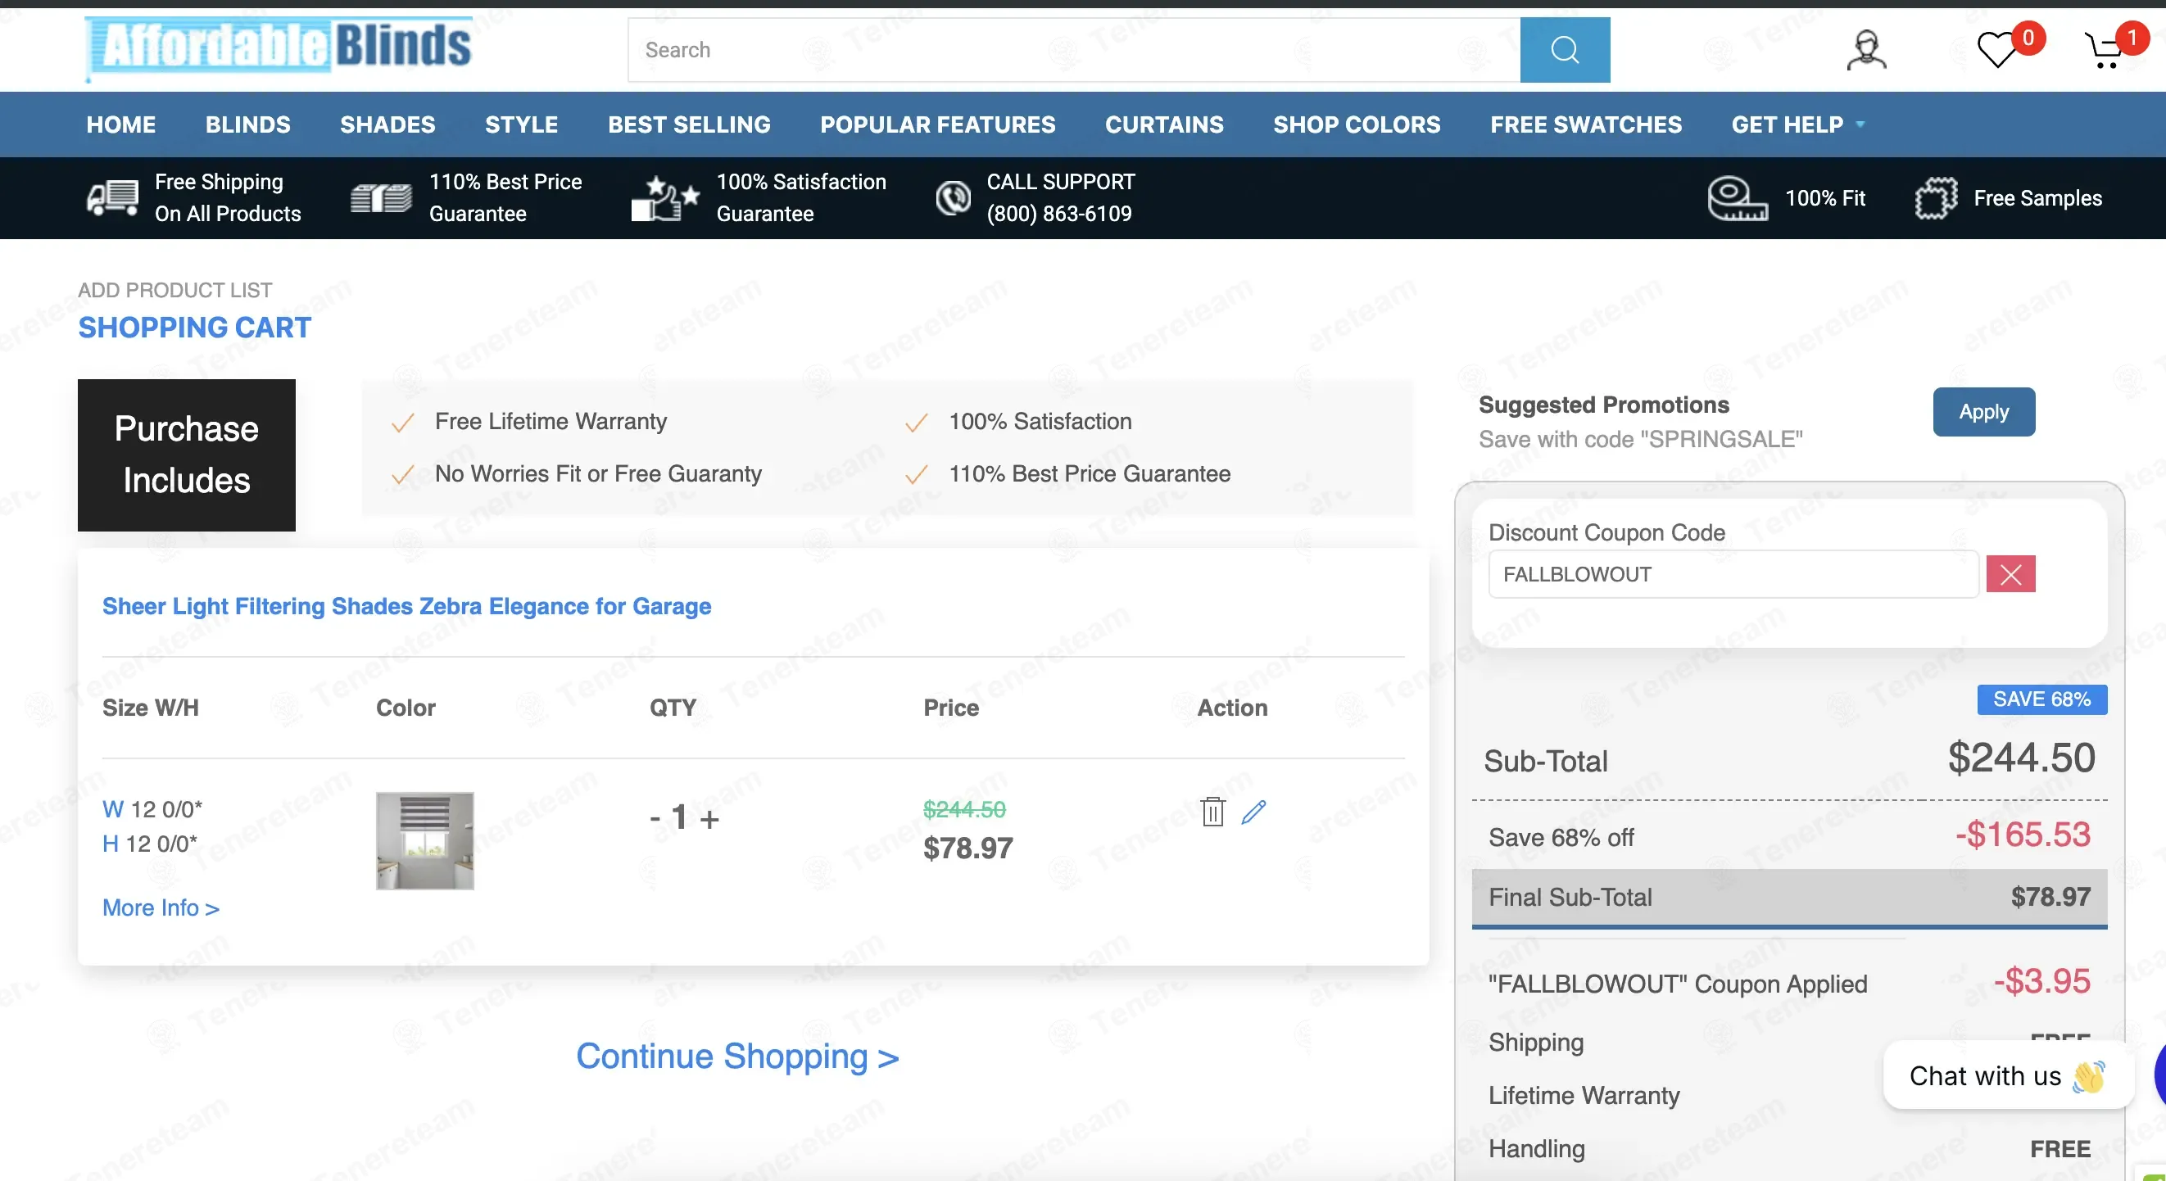Click the 100% Fit text
The height and width of the screenshot is (1181, 2166).
pyautogui.click(x=1825, y=198)
